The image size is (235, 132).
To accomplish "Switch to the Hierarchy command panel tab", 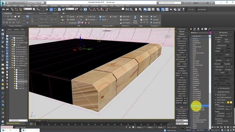I will (198, 29).
